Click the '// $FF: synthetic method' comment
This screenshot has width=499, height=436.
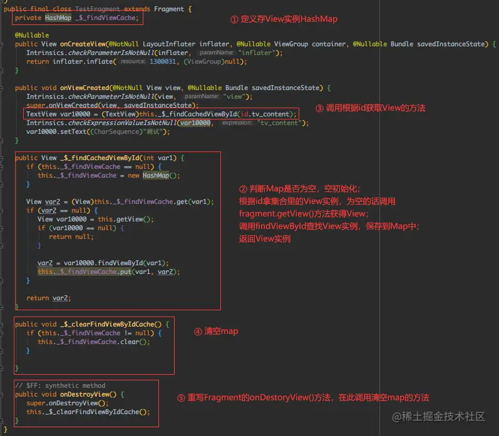click(60, 386)
